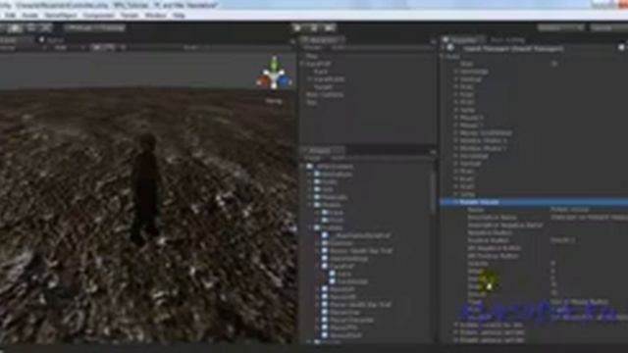628x353 pixels.
Task: Open the Project panel options menu icon
Action: click(x=433, y=152)
